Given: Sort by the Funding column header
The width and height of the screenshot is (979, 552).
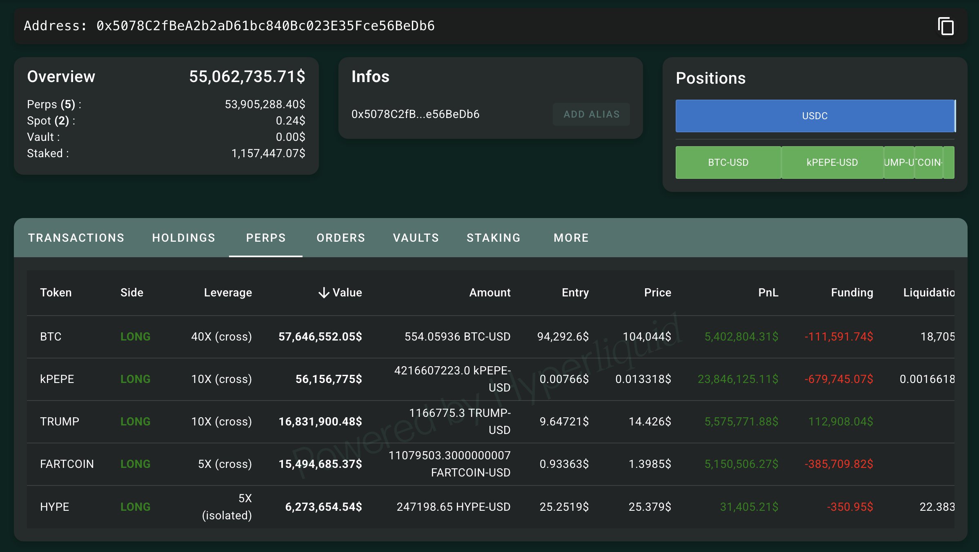Looking at the screenshot, I should [852, 292].
